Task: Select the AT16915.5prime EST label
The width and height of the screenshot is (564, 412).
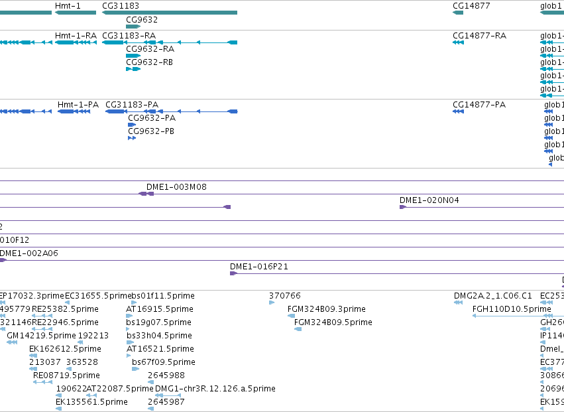Action: point(159,309)
